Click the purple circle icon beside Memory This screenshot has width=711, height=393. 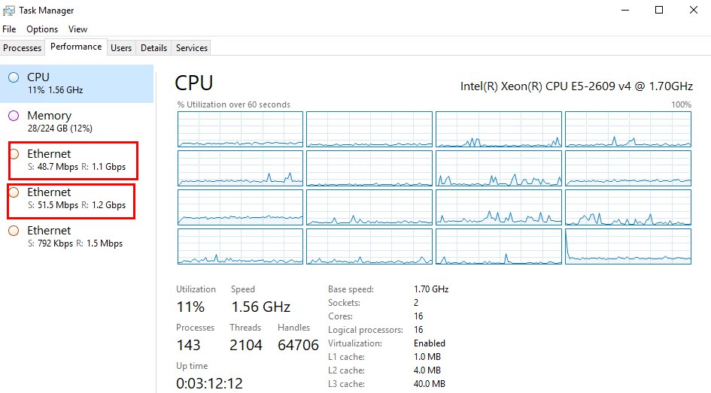[x=14, y=116]
